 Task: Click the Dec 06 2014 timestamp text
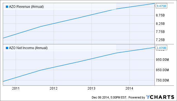(109, 97)
